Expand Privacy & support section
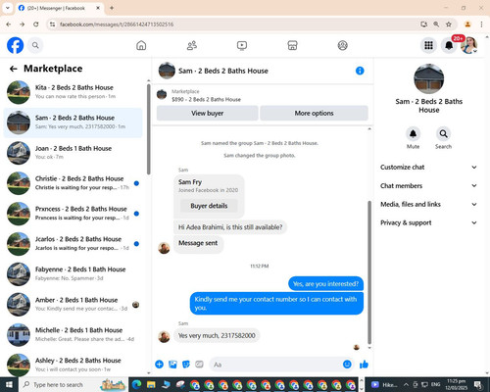The height and width of the screenshot is (392, 490). click(x=428, y=222)
